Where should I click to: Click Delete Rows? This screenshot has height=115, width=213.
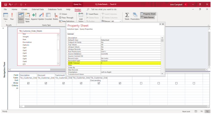pos(92,18)
